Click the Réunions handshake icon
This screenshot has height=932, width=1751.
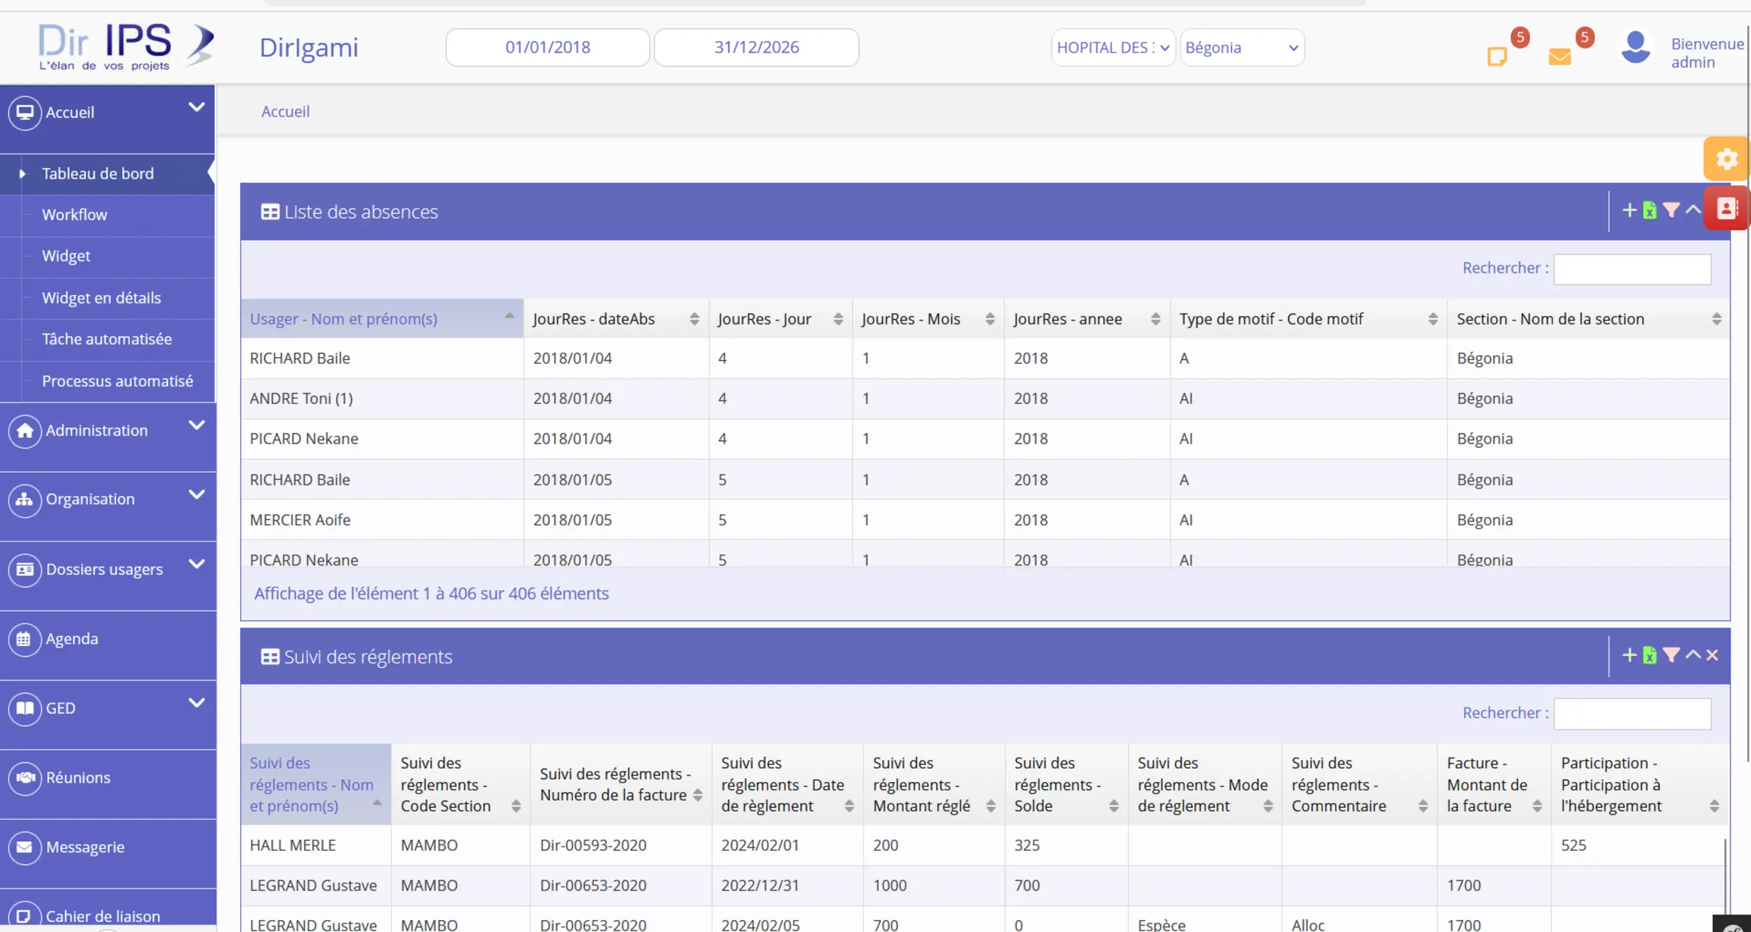coord(25,777)
